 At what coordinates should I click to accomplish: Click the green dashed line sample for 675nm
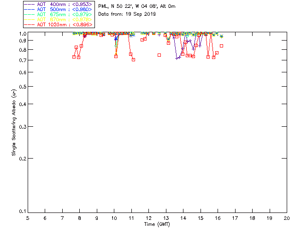pos(29,14)
